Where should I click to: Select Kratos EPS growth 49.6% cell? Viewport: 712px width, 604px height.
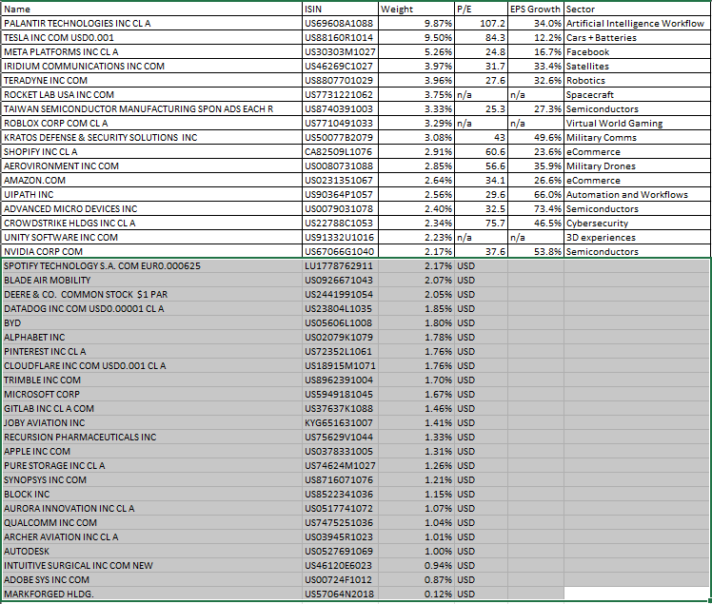tap(536, 138)
